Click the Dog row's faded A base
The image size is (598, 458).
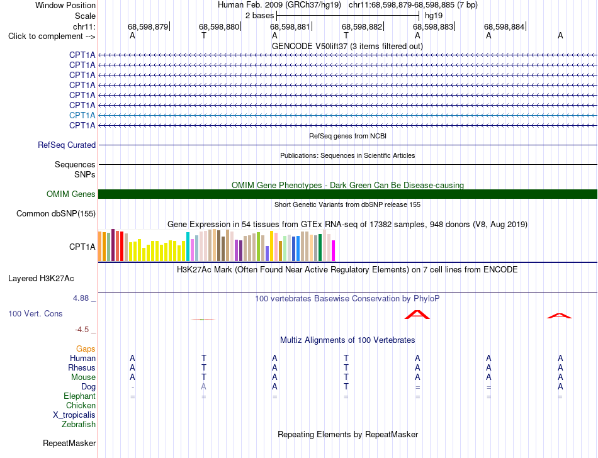click(x=204, y=386)
